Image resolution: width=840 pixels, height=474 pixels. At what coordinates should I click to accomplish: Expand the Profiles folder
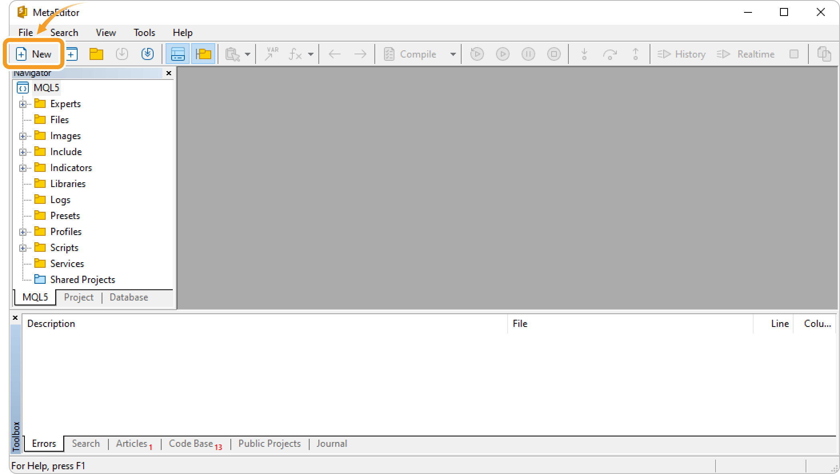23,232
